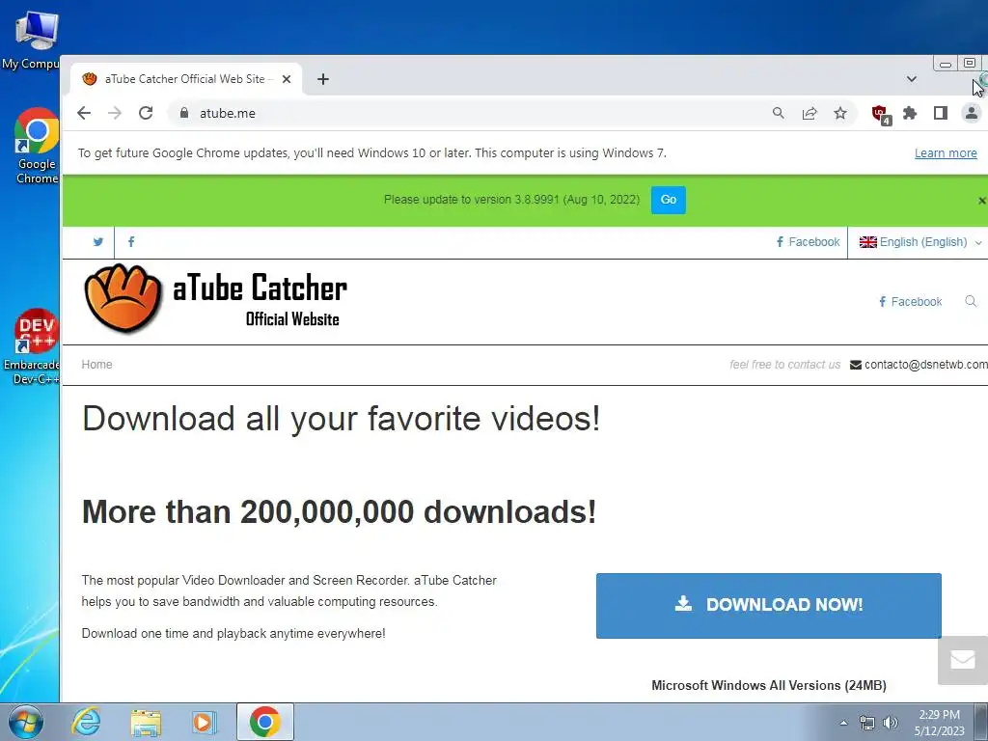Click the Chrome taskbar button
Viewport: 988px width, 741px height.
pyautogui.click(x=265, y=722)
